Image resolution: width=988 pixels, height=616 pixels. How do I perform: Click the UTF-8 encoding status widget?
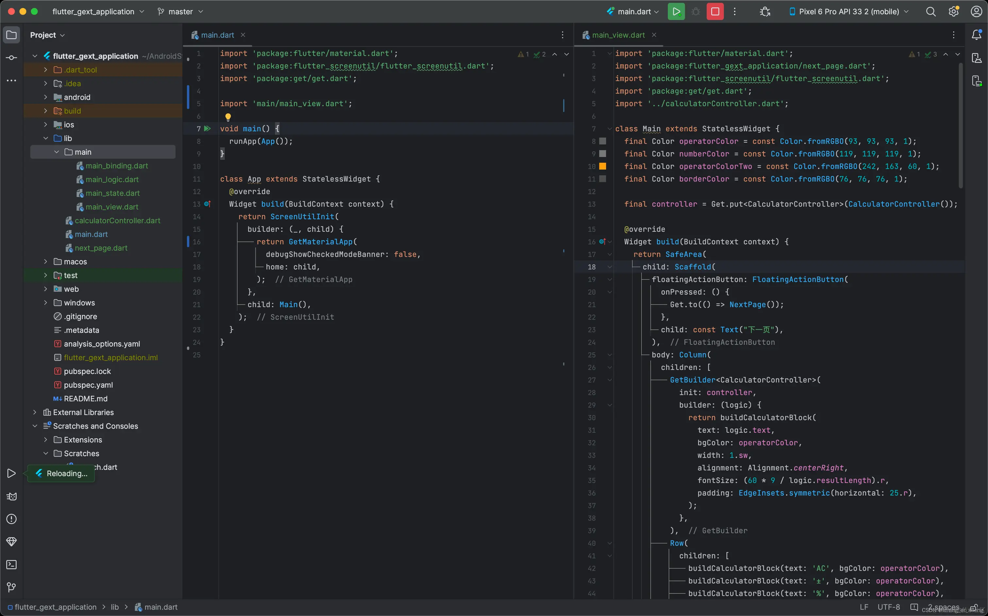click(888, 607)
